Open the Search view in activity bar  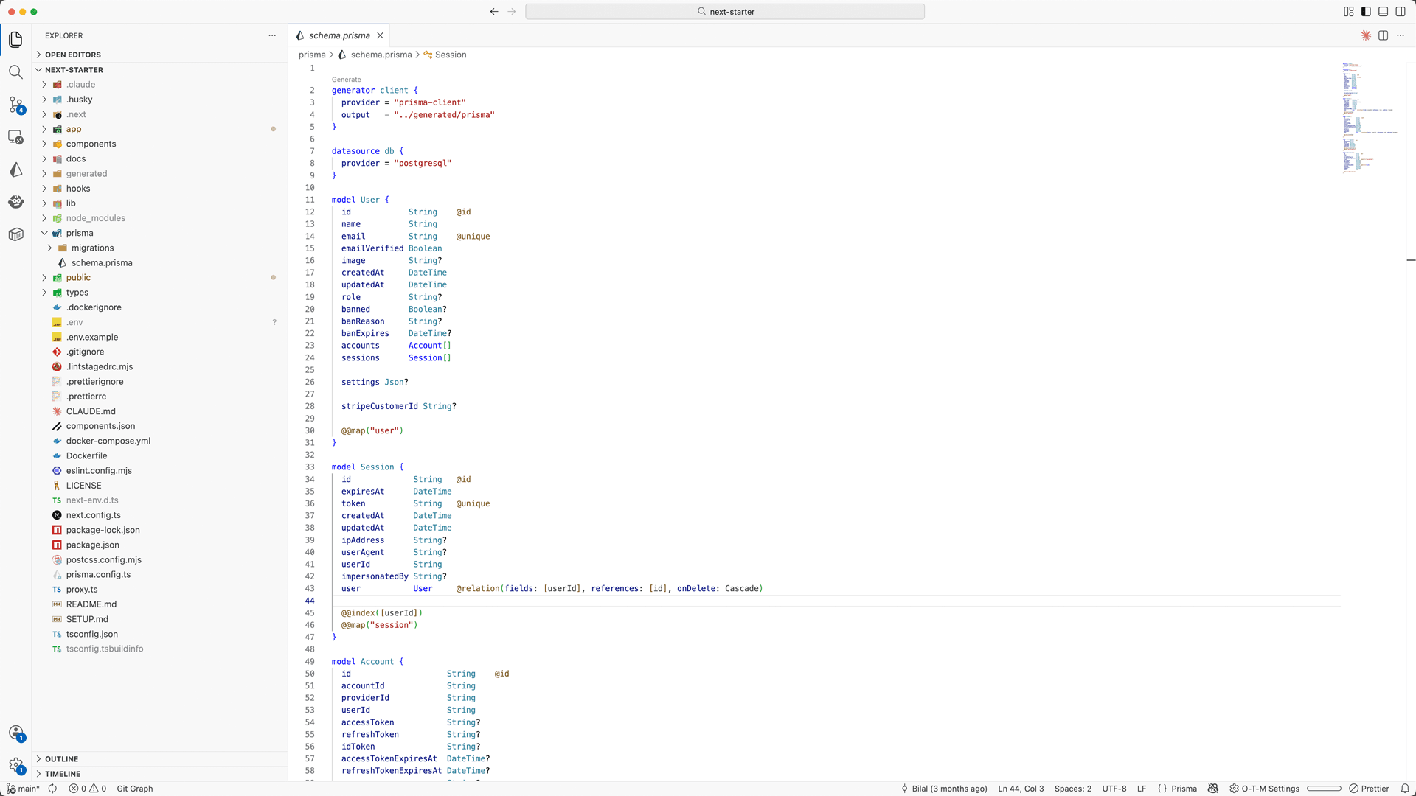pyautogui.click(x=15, y=72)
